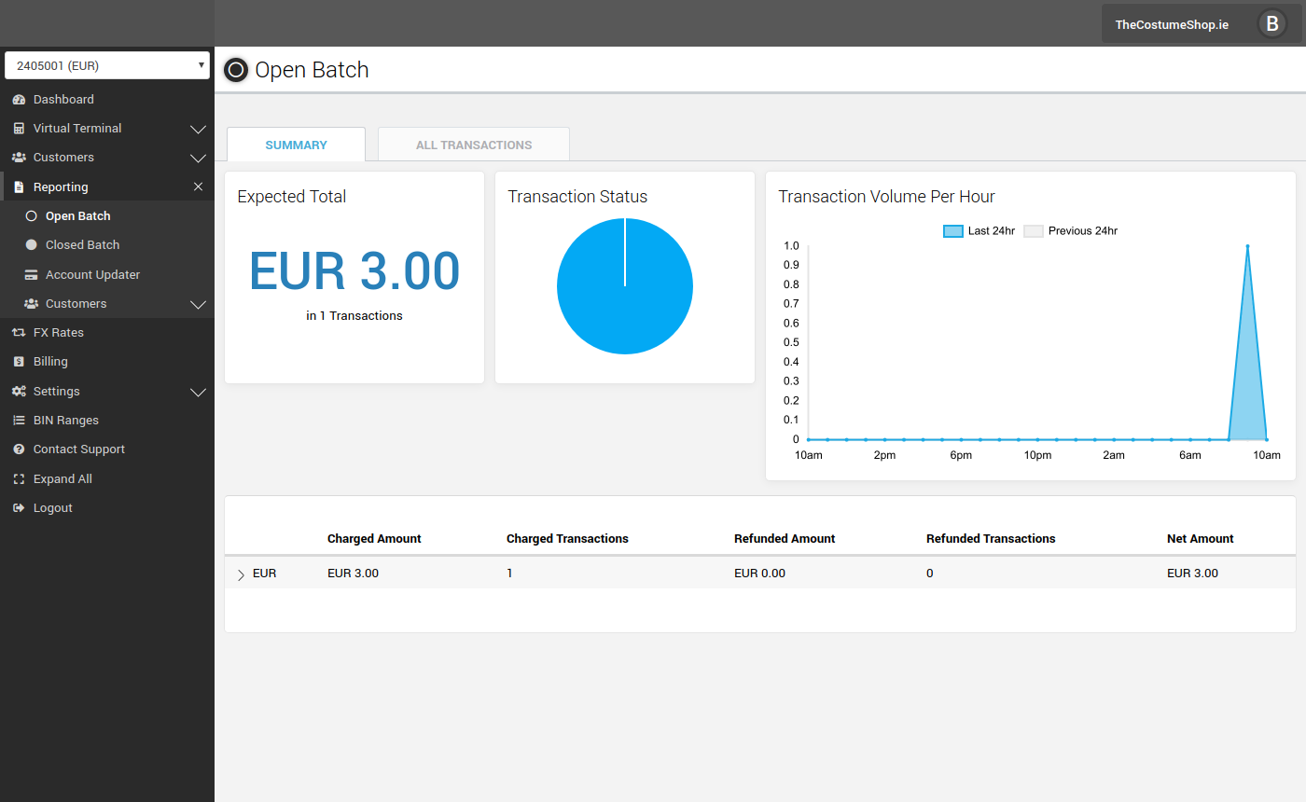
Task: Click the FX Rates exchange arrows icon
Action: tap(19, 333)
